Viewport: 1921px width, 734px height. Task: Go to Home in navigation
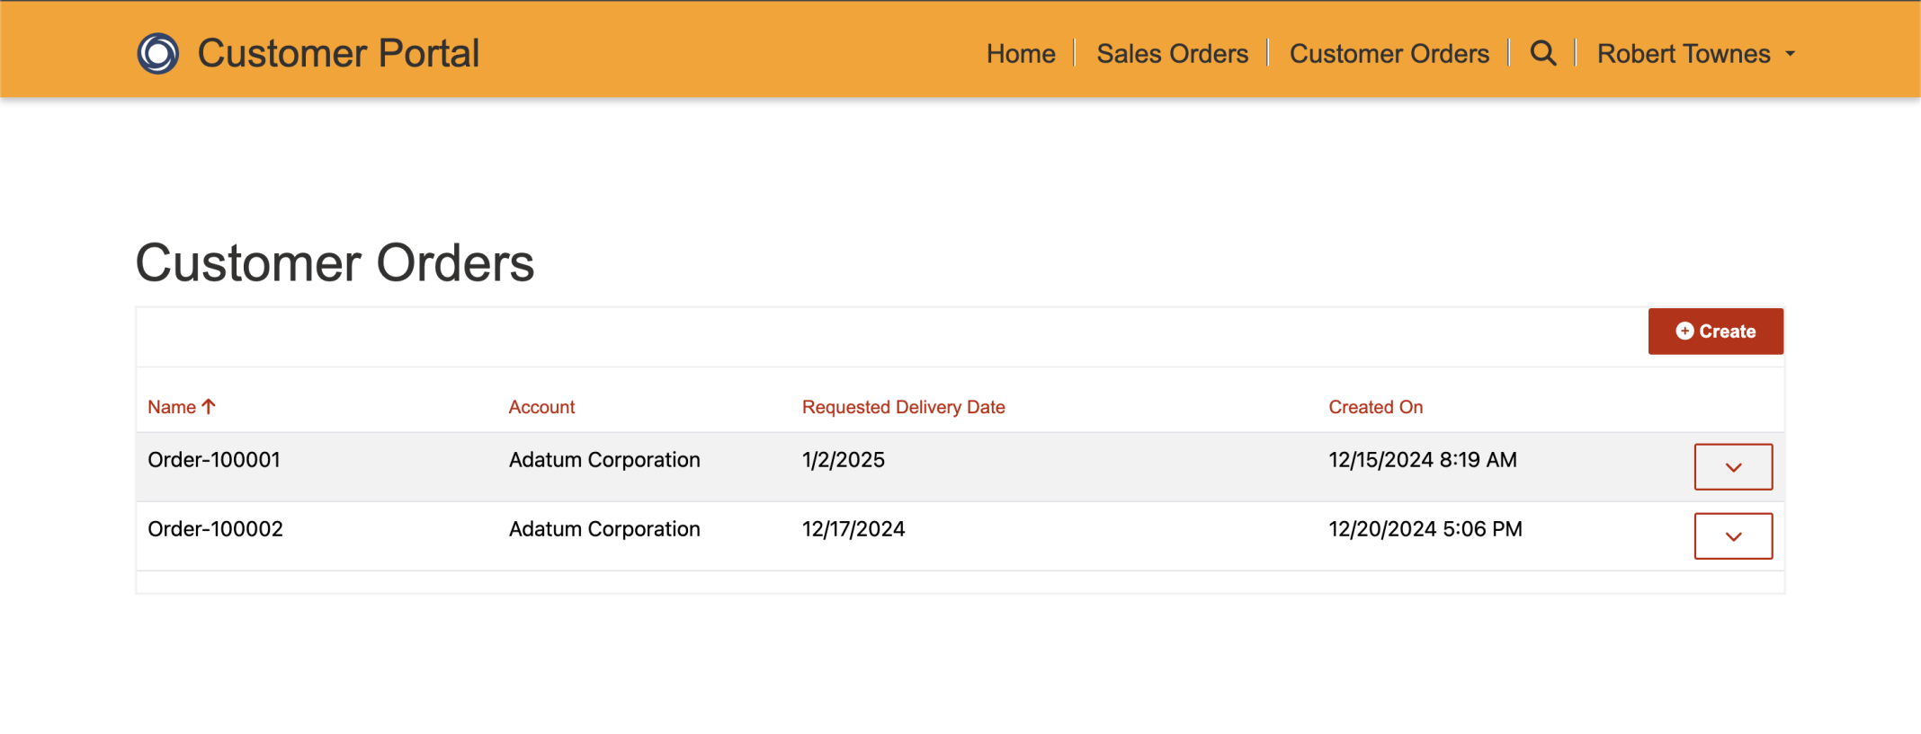pyautogui.click(x=1021, y=54)
